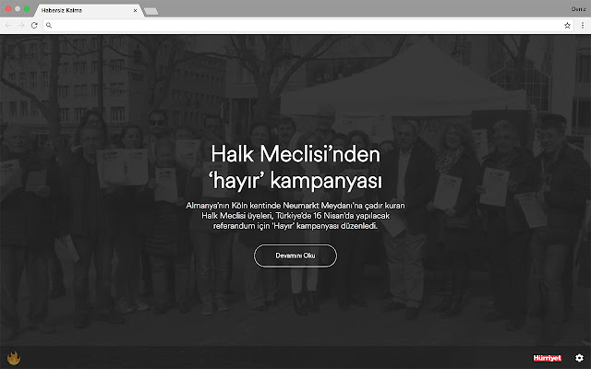Open a new browser tab

click(151, 11)
